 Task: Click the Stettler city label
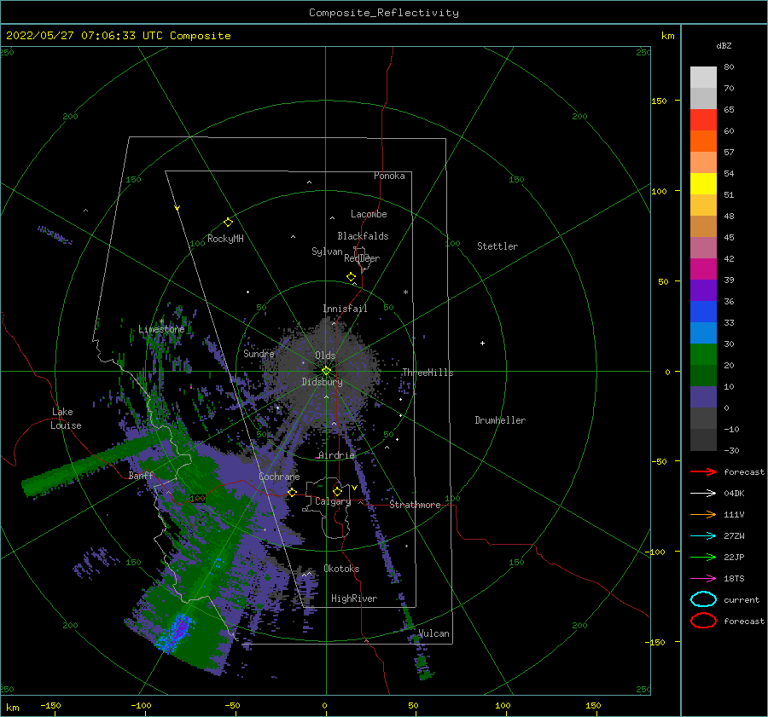pyautogui.click(x=497, y=246)
